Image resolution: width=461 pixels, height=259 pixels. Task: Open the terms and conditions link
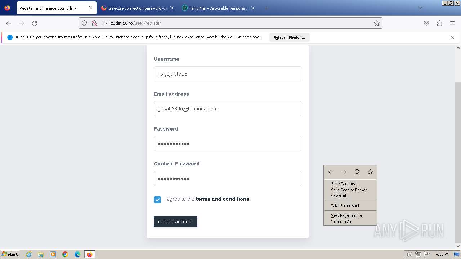point(222,199)
